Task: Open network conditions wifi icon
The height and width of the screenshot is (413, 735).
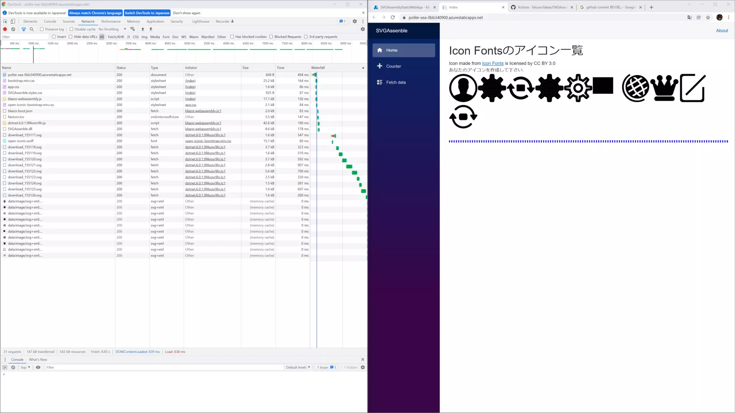Action: 132,29
